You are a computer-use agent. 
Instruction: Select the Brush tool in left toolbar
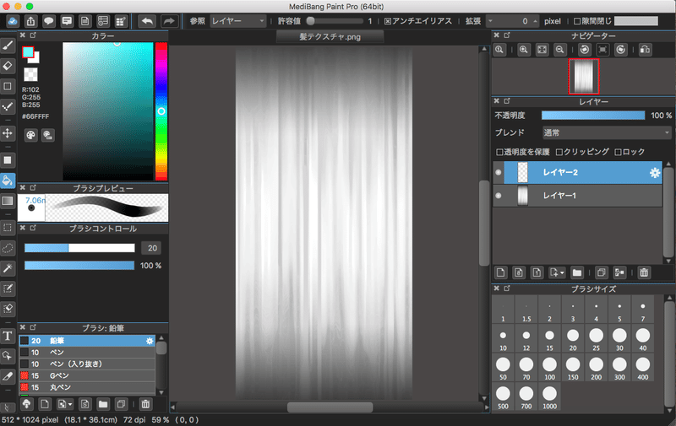click(8, 46)
